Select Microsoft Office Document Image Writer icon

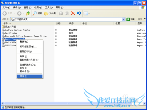tap(3, 36)
